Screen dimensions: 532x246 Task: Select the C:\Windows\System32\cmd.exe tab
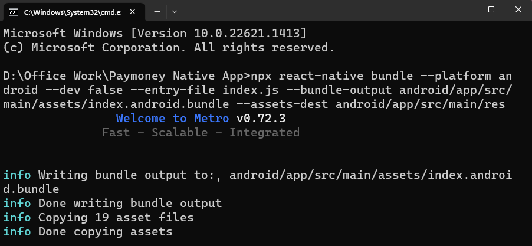(x=71, y=11)
